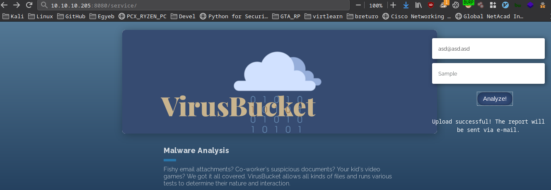
Task: Expand the Kali bookmarks folder
Action: (x=13, y=17)
